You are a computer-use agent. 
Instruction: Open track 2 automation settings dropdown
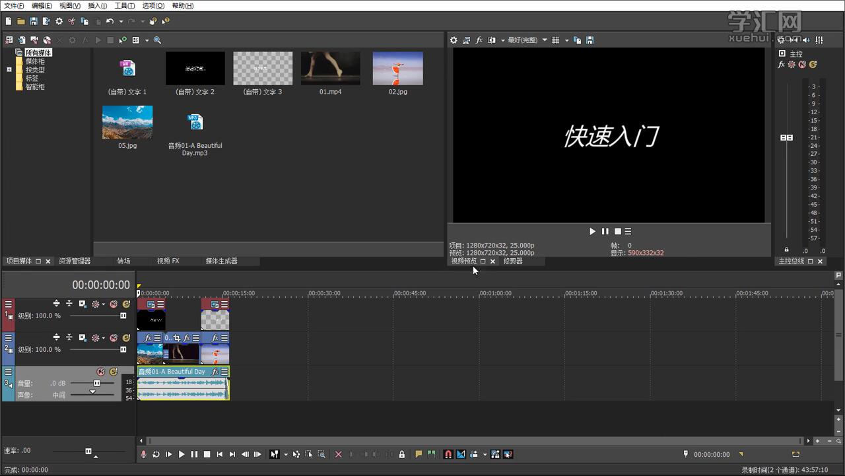point(104,338)
